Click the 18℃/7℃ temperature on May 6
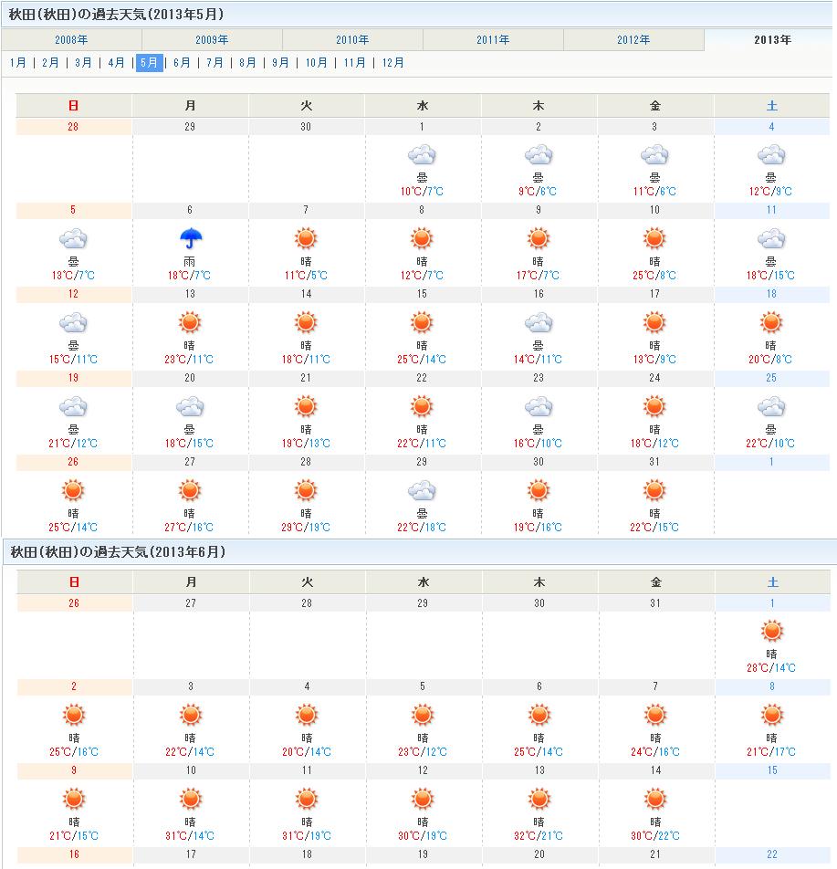837x869 pixels. click(190, 276)
